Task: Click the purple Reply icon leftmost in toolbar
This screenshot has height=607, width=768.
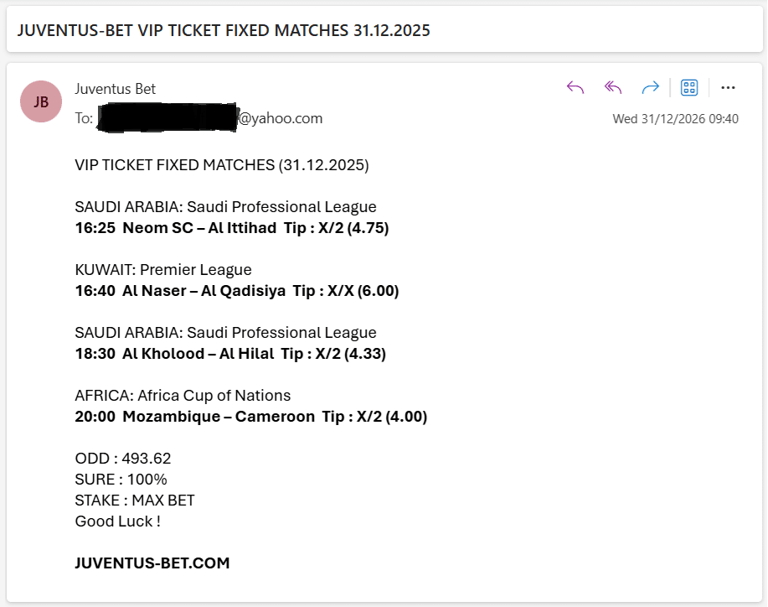Action: (575, 86)
